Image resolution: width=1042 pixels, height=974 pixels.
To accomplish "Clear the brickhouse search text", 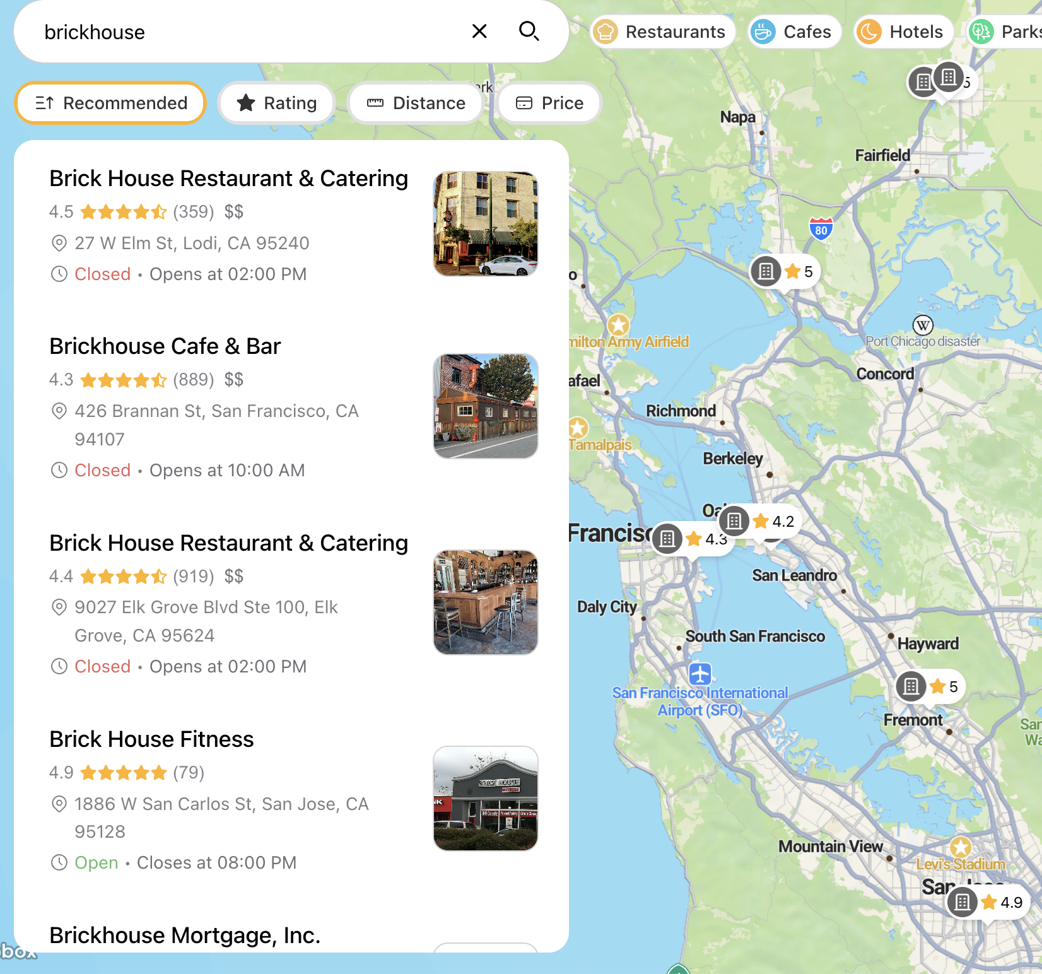I will [479, 32].
